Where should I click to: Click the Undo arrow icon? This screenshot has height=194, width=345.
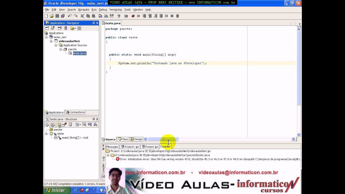70,16
